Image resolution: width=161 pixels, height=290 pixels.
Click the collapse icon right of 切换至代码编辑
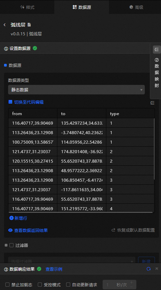[152, 103]
